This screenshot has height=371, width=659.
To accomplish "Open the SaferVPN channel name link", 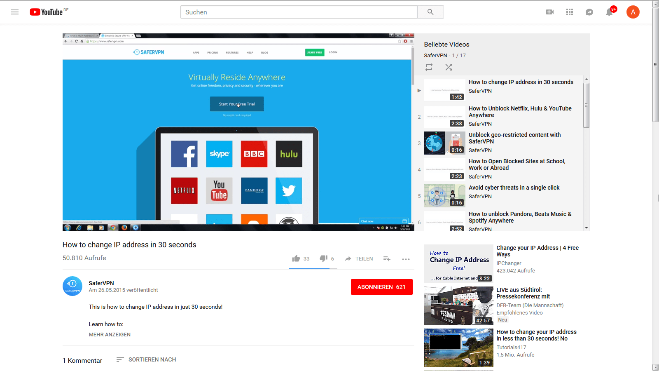I will tap(101, 283).
